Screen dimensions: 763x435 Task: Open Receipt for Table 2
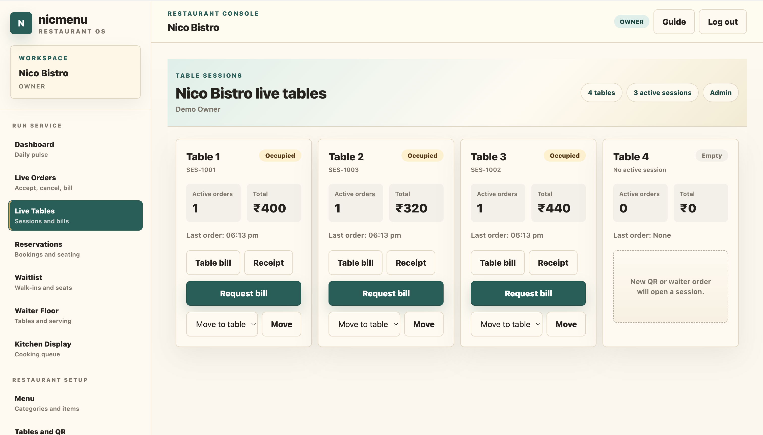(x=411, y=263)
